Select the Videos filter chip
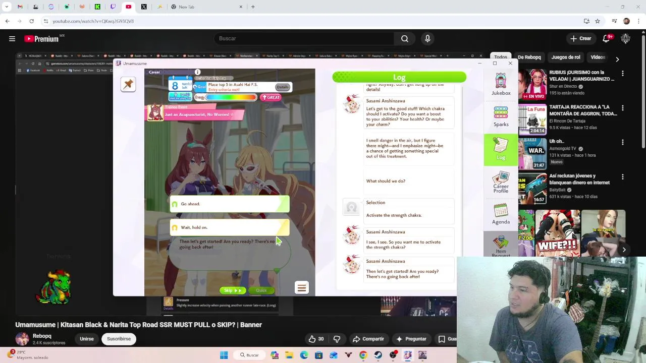The width and height of the screenshot is (646, 363). point(598,57)
